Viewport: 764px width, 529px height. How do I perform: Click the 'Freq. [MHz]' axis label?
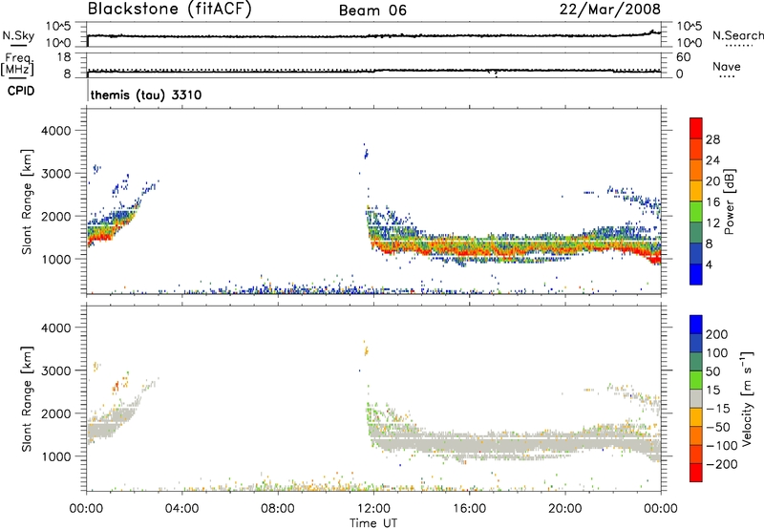17,64
